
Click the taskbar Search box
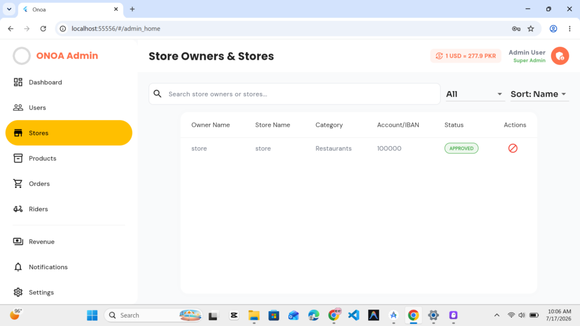[x=153, y=315]
